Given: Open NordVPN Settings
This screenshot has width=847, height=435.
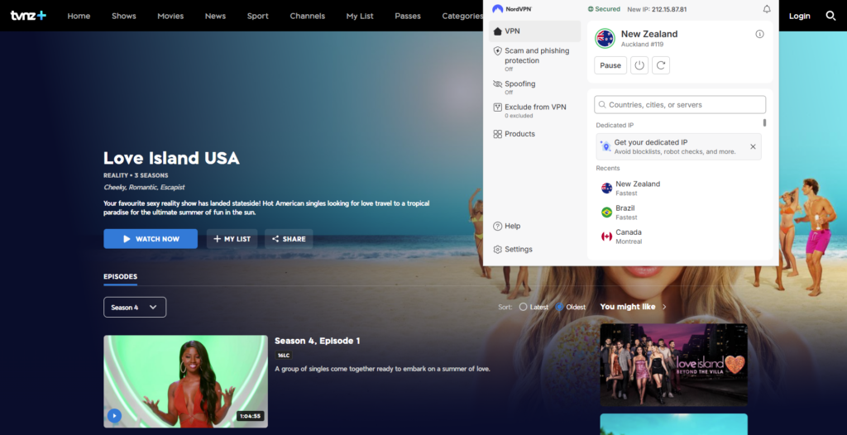Looking at the screenshot, I should pyautogui.click(x=513, y=249).
